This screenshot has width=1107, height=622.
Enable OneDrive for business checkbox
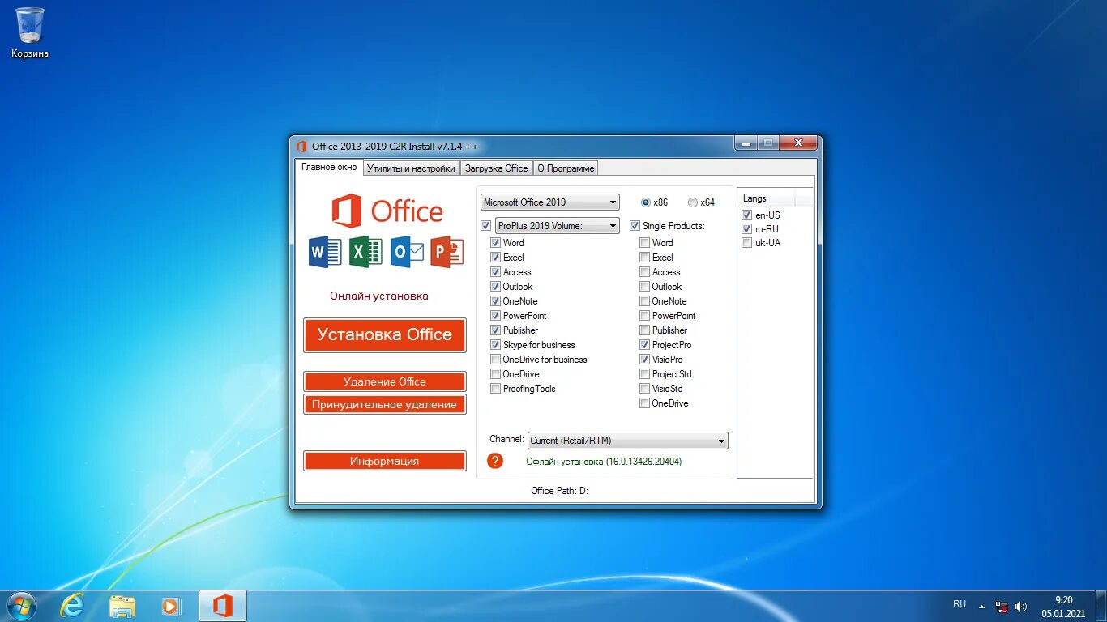[x=495, y=360]
